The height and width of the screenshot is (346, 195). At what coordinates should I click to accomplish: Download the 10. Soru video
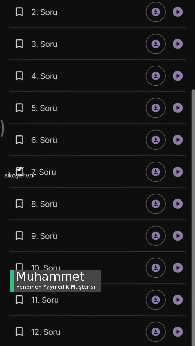click(x=155, y=268)
